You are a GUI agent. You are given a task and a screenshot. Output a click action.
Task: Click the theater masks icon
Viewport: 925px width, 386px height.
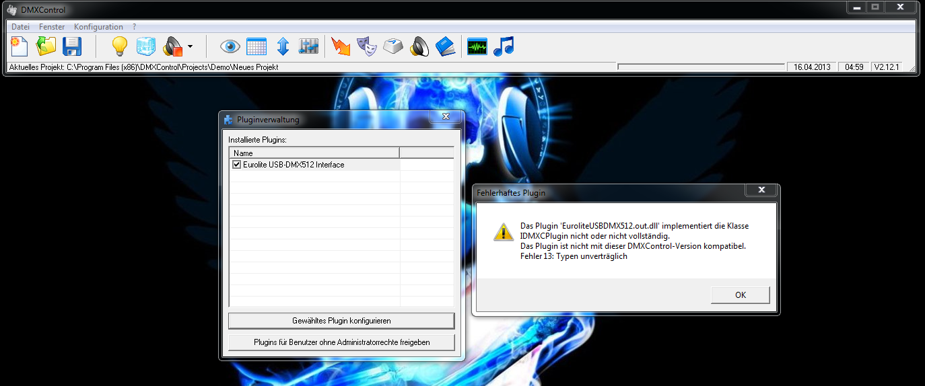click(x=367, y=46)
